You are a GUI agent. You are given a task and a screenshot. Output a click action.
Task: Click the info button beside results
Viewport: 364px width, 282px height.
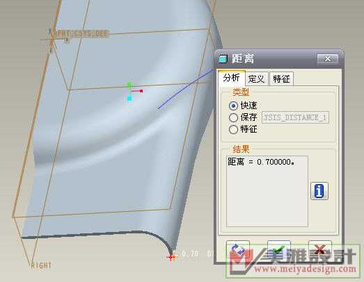319,191
